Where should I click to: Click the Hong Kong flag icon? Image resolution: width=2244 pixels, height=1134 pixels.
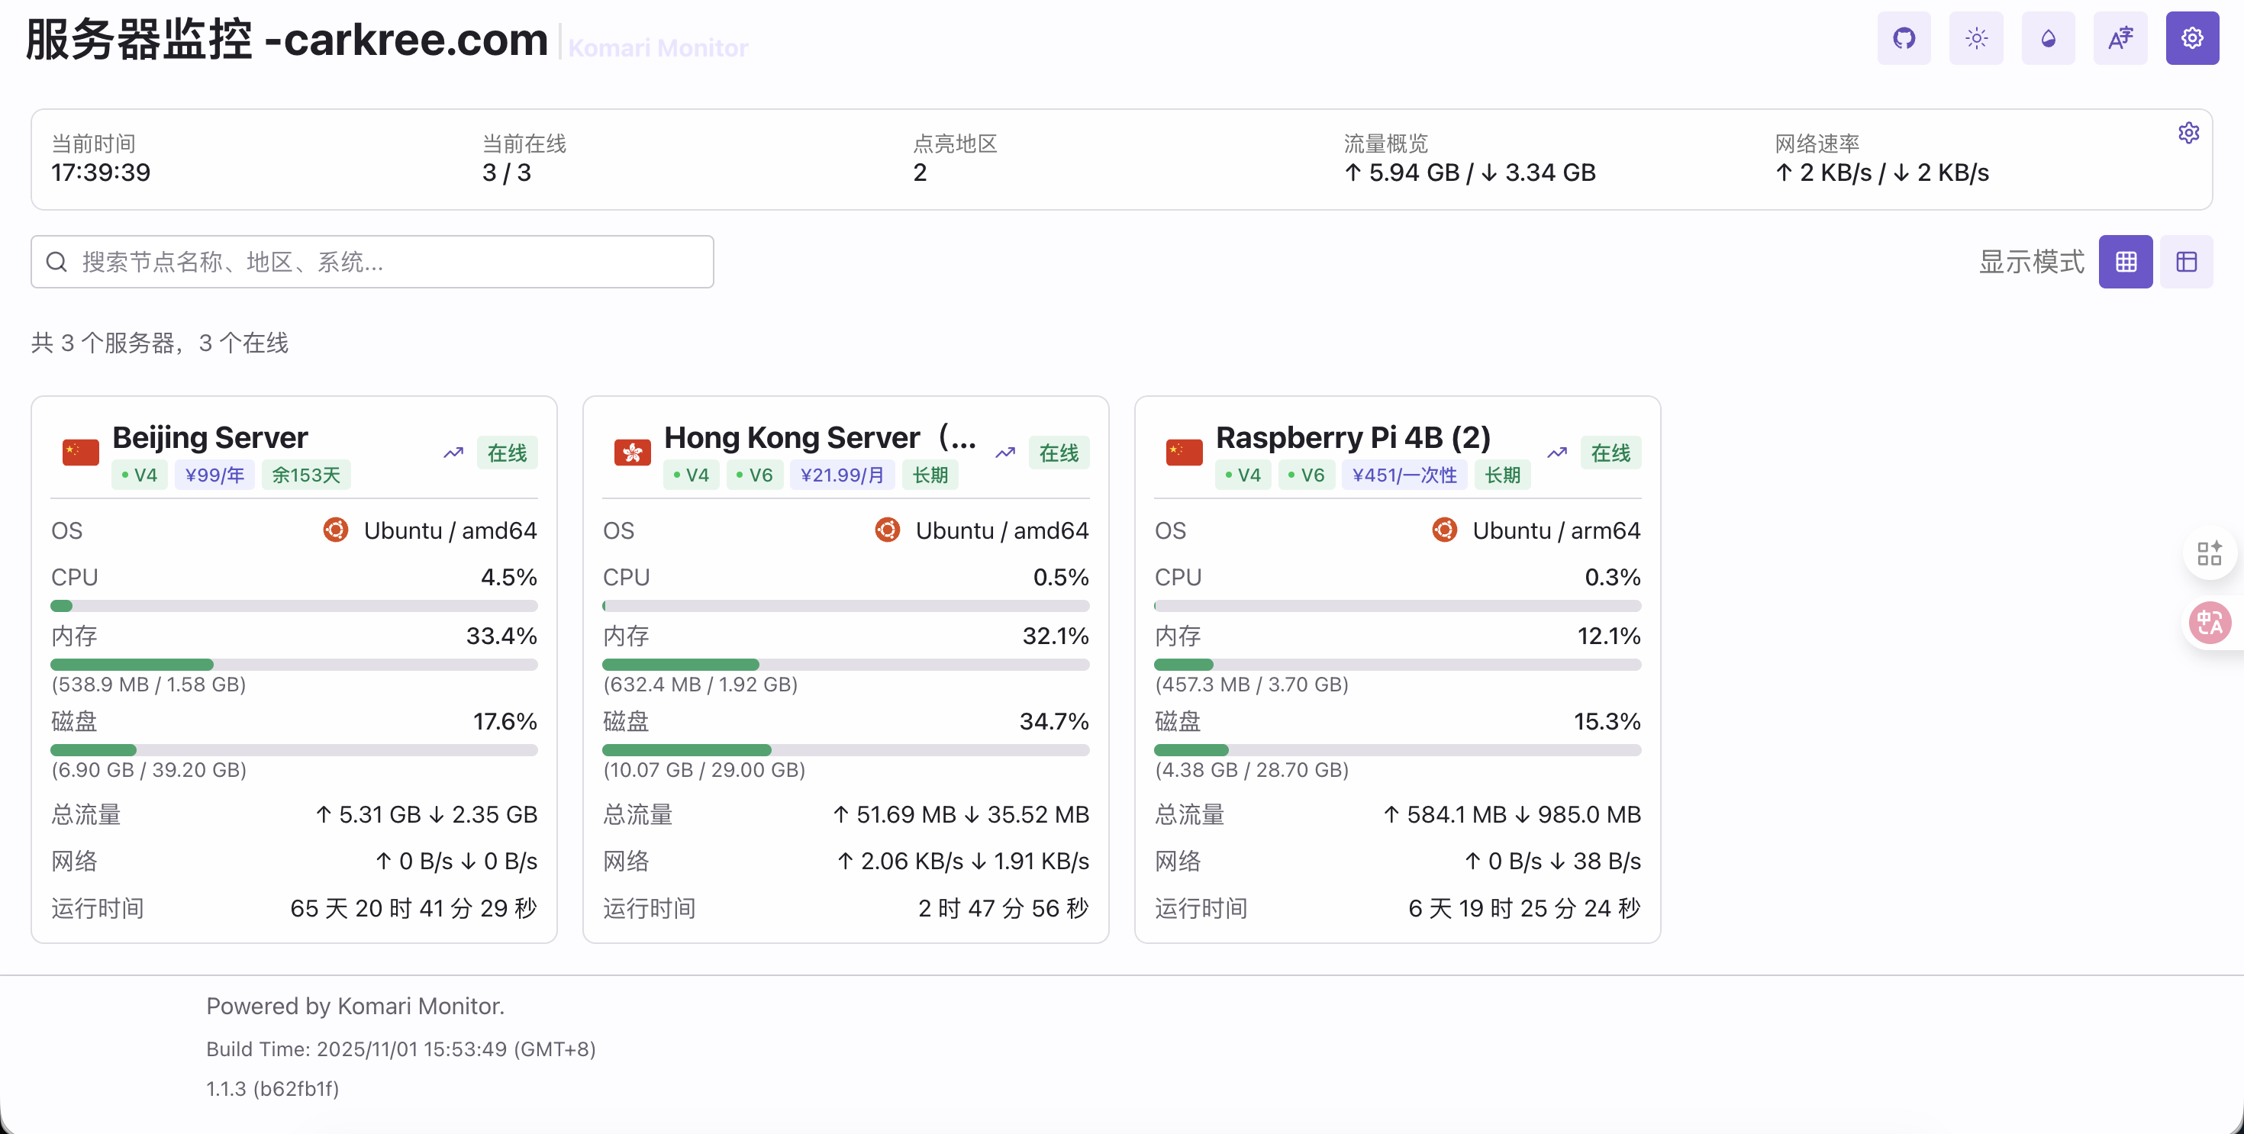[633, 452]
